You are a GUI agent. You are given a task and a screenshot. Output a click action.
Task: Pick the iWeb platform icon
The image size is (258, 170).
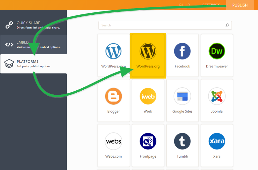pos(148,96)
